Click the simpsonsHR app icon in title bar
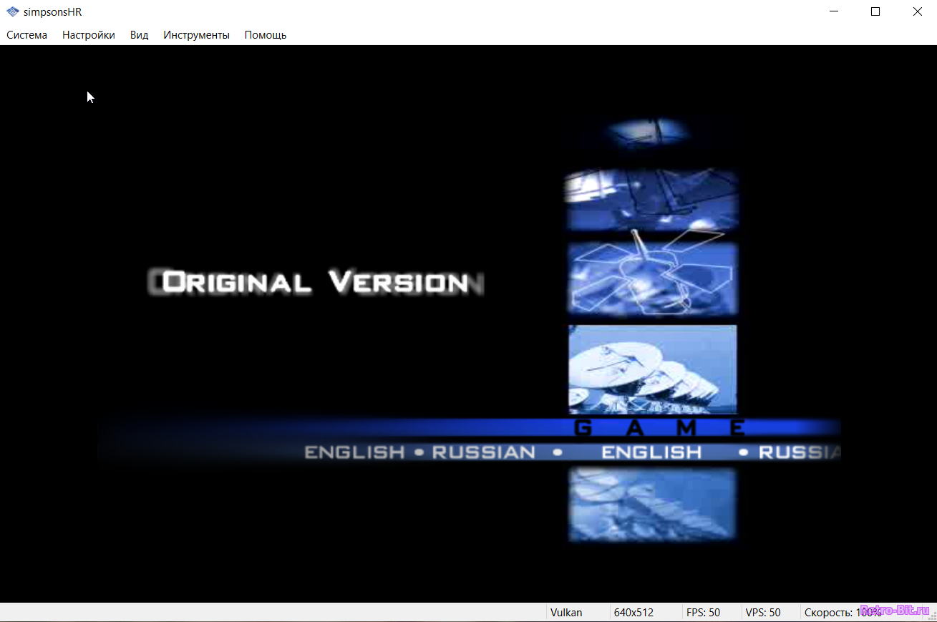This screenshot has width=937, height=622. coord(13,12)
